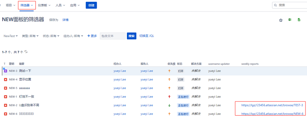The image size is (307, 117).
Task: Focus the top 搜索 box
Action: (x=290, y=5)
